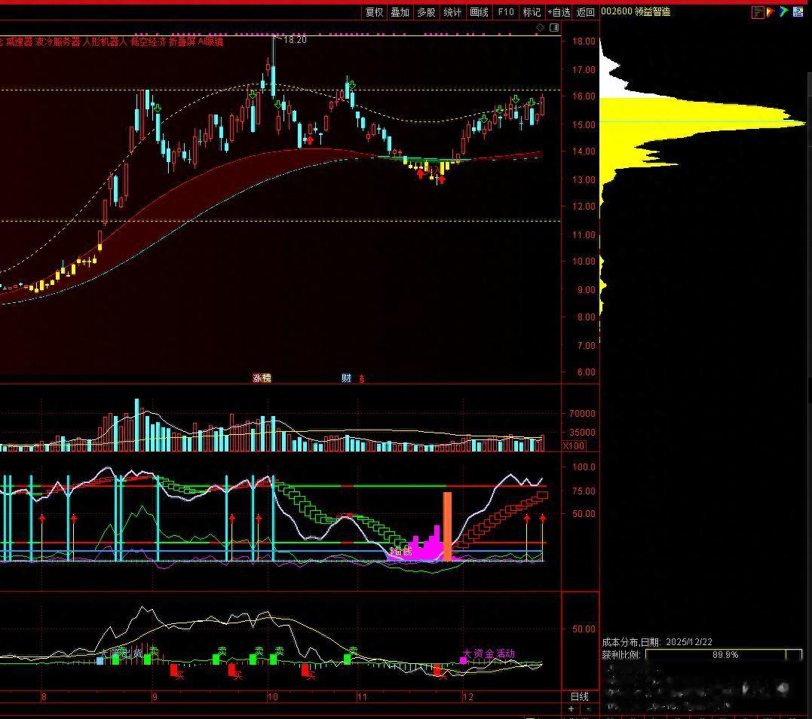Click the red $ marker on the chart
This screenshot has width=812, height=719.
point(361,379)
